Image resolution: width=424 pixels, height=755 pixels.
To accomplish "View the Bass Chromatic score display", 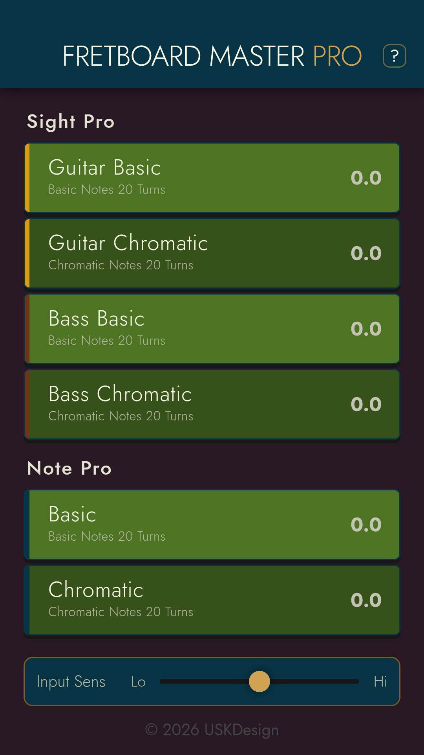I will point(366,403).
